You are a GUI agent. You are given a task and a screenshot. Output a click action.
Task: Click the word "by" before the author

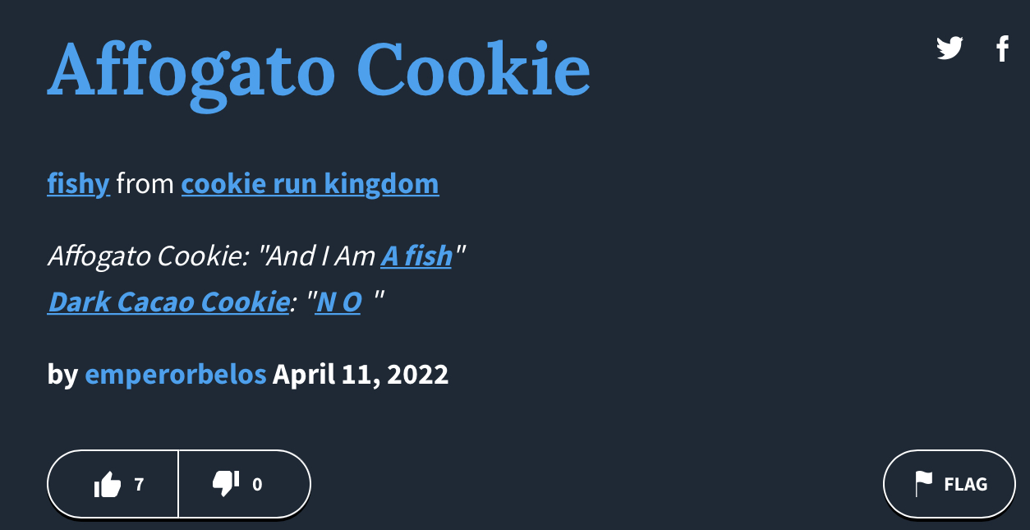coord(62,375)
